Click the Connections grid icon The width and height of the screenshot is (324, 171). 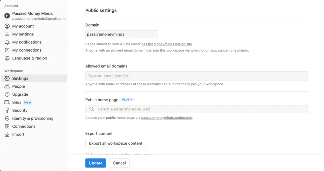coord(7,126)
